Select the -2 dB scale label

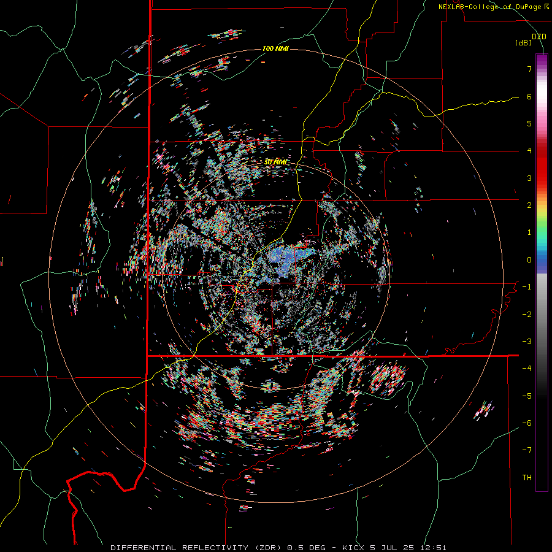[x=527, y=315]
